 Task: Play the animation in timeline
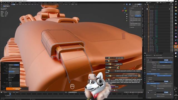73,92
